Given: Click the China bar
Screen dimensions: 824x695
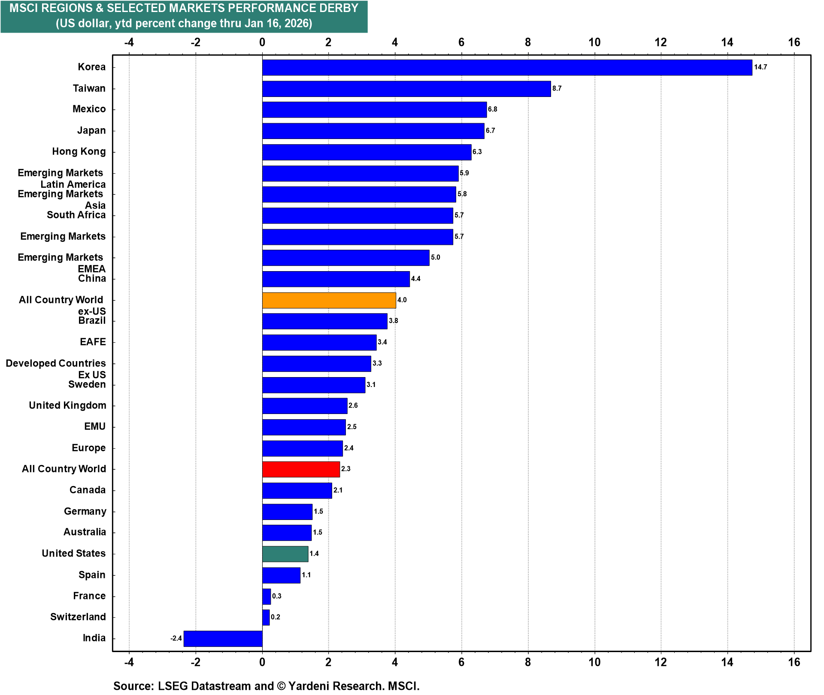Looking at the screenshot, I should [x=336, y=279].
